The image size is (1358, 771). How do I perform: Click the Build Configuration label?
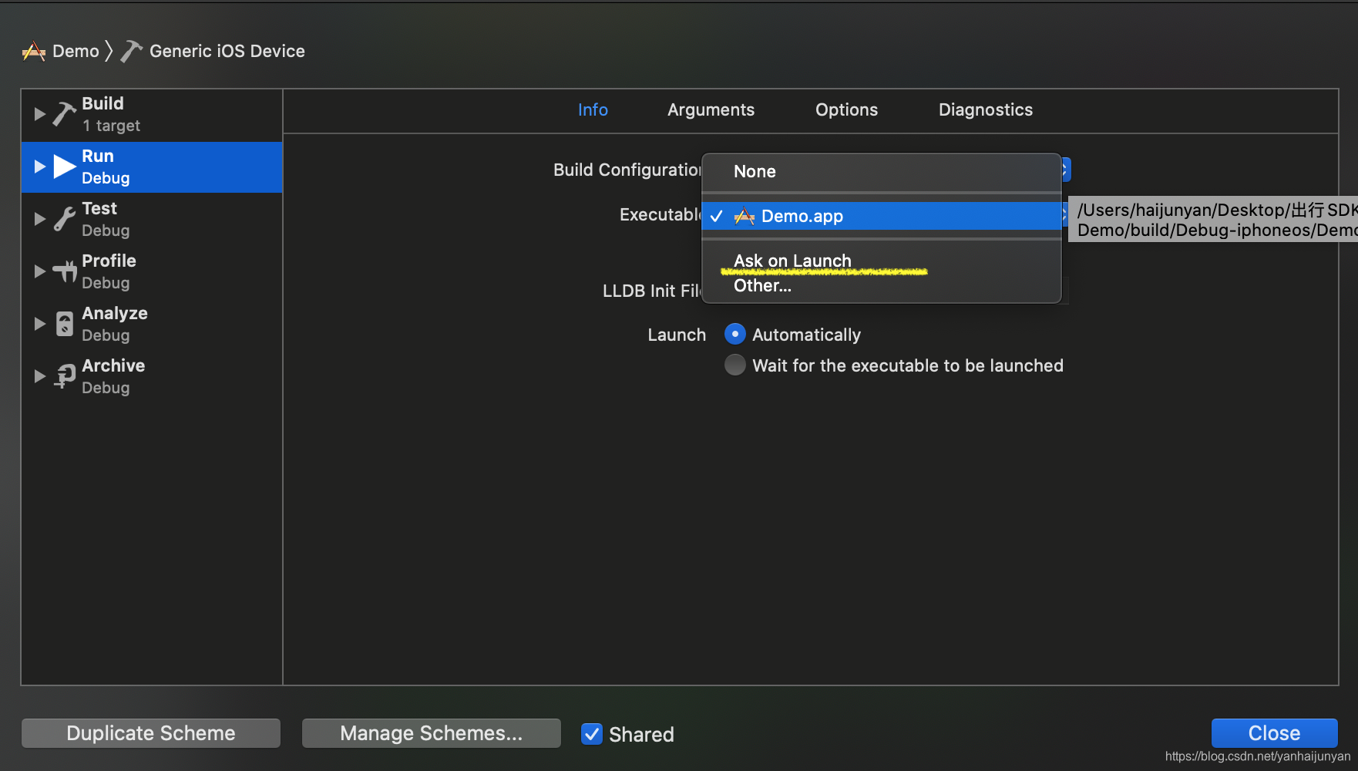[x=627, y=170]
